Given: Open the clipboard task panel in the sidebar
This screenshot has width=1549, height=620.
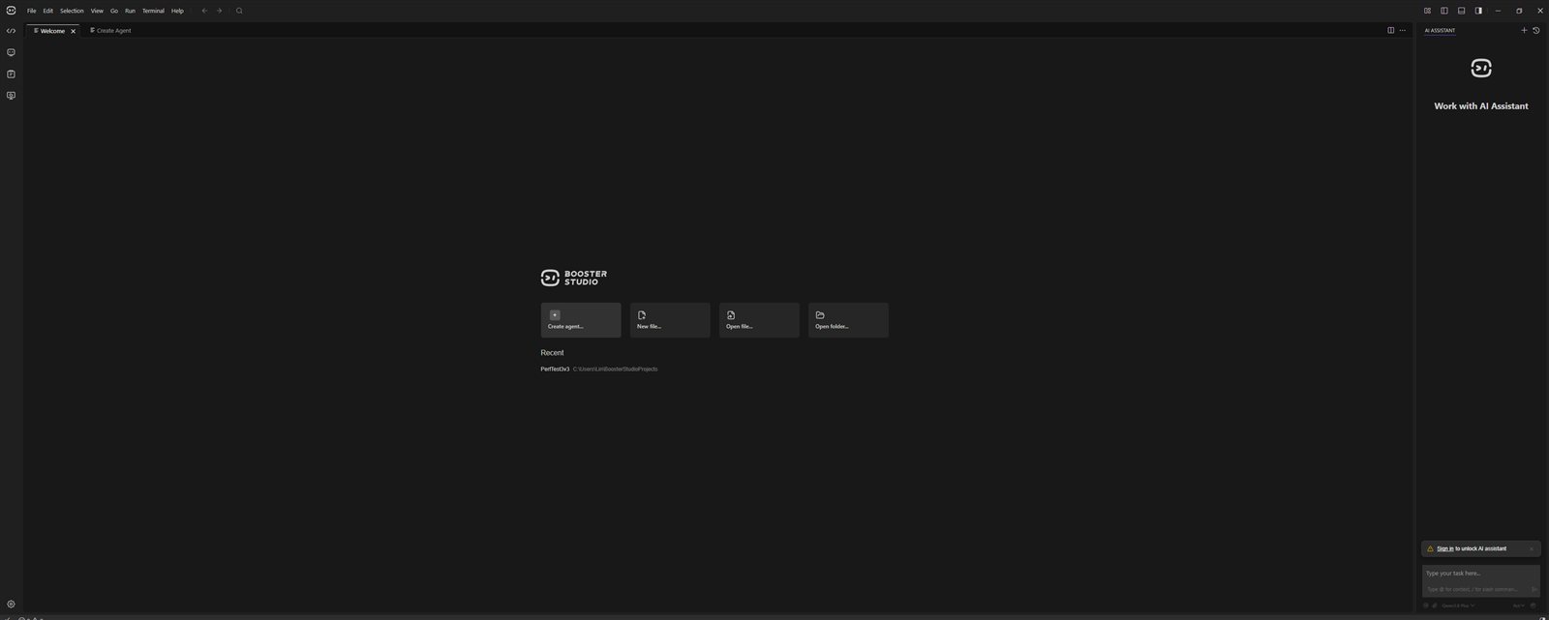Looking at the screenshot, I should 11,74.
